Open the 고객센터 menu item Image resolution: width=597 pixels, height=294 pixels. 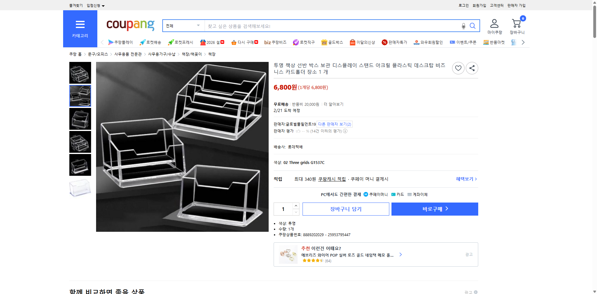tap(496, 5)
